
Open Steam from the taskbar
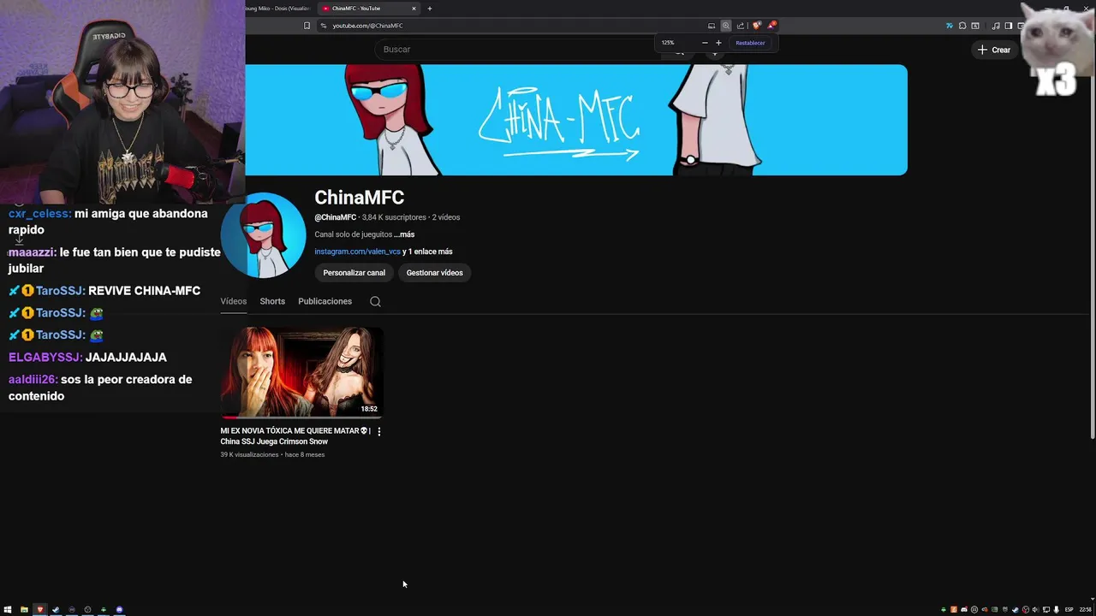pos(56,609)
